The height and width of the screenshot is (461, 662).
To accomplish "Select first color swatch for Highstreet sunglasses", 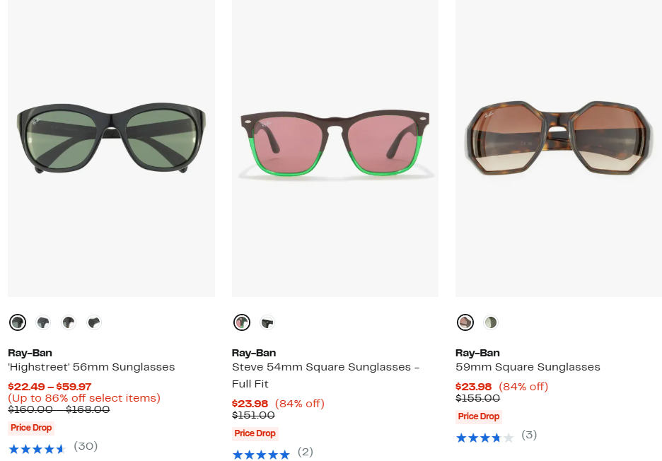I will pos(18,323).
